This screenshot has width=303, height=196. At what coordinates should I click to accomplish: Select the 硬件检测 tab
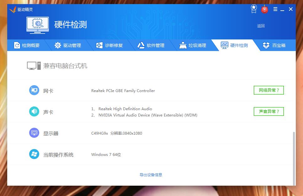[234, 45]
